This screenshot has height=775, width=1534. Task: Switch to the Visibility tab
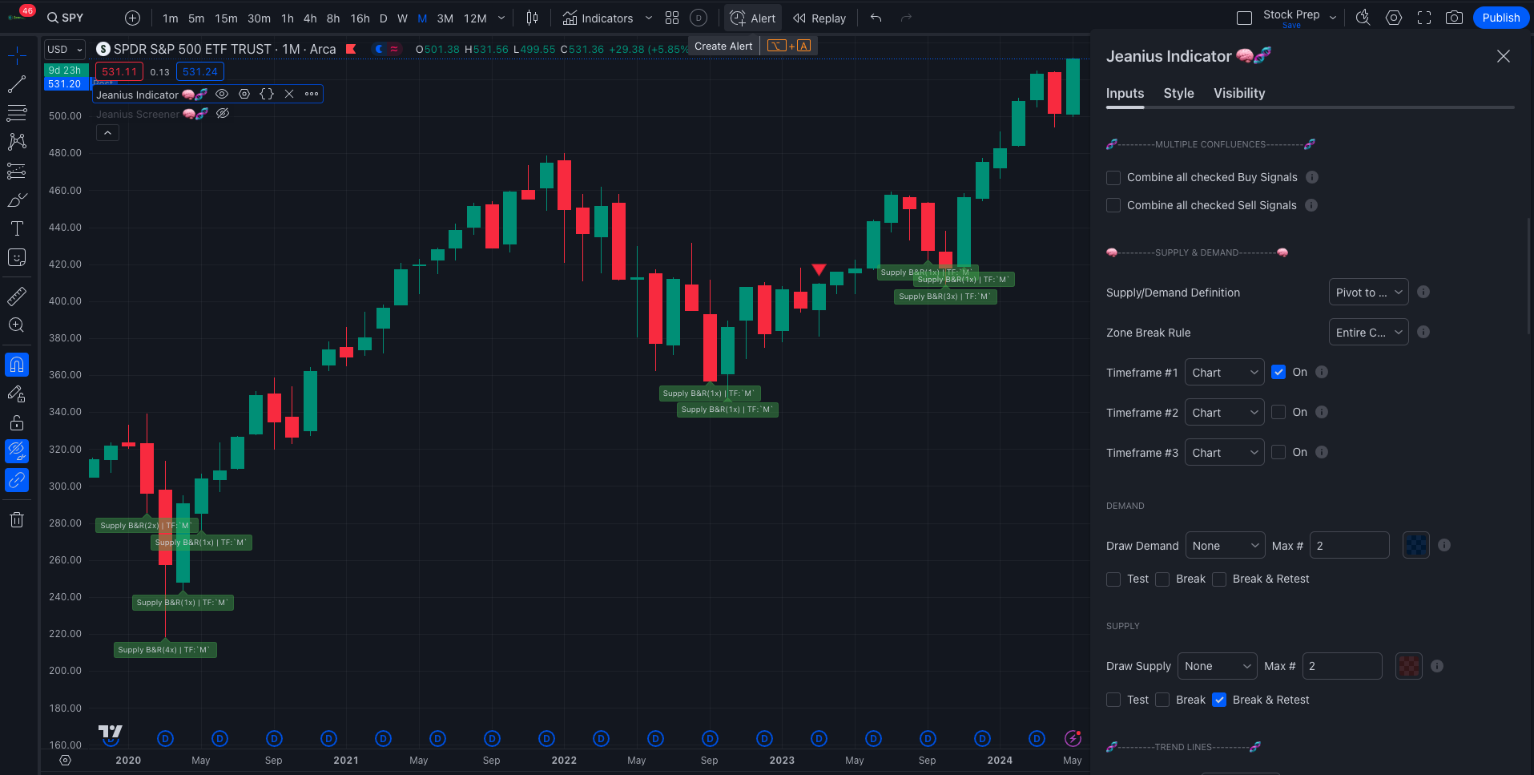[x=1239, y=93]
